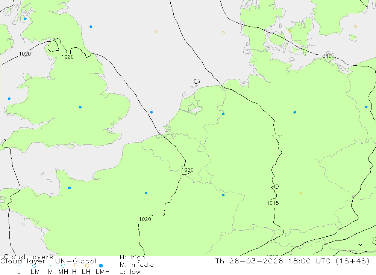Click the small closed contour north of the Netherlands
Image resolution: width=376 pixels, height=275 pixels.
point(197,81)
